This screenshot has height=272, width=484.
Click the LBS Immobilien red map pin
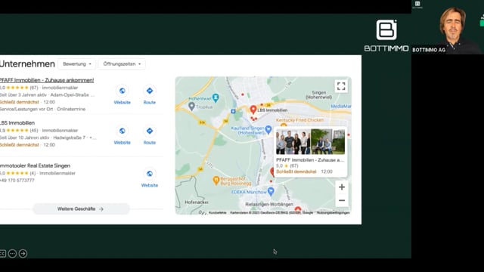pyautogui.click(x=253, y=110)
